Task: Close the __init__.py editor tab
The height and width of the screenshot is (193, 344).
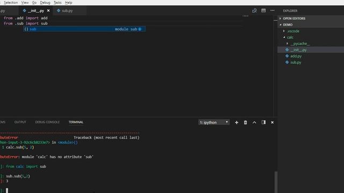Action: (x=48, y=11)
